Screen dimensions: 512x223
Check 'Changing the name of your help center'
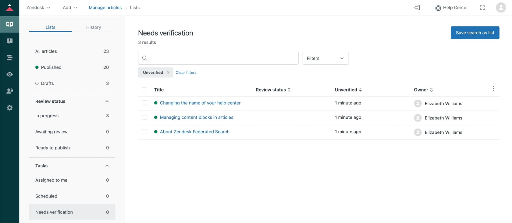[144, 103]
